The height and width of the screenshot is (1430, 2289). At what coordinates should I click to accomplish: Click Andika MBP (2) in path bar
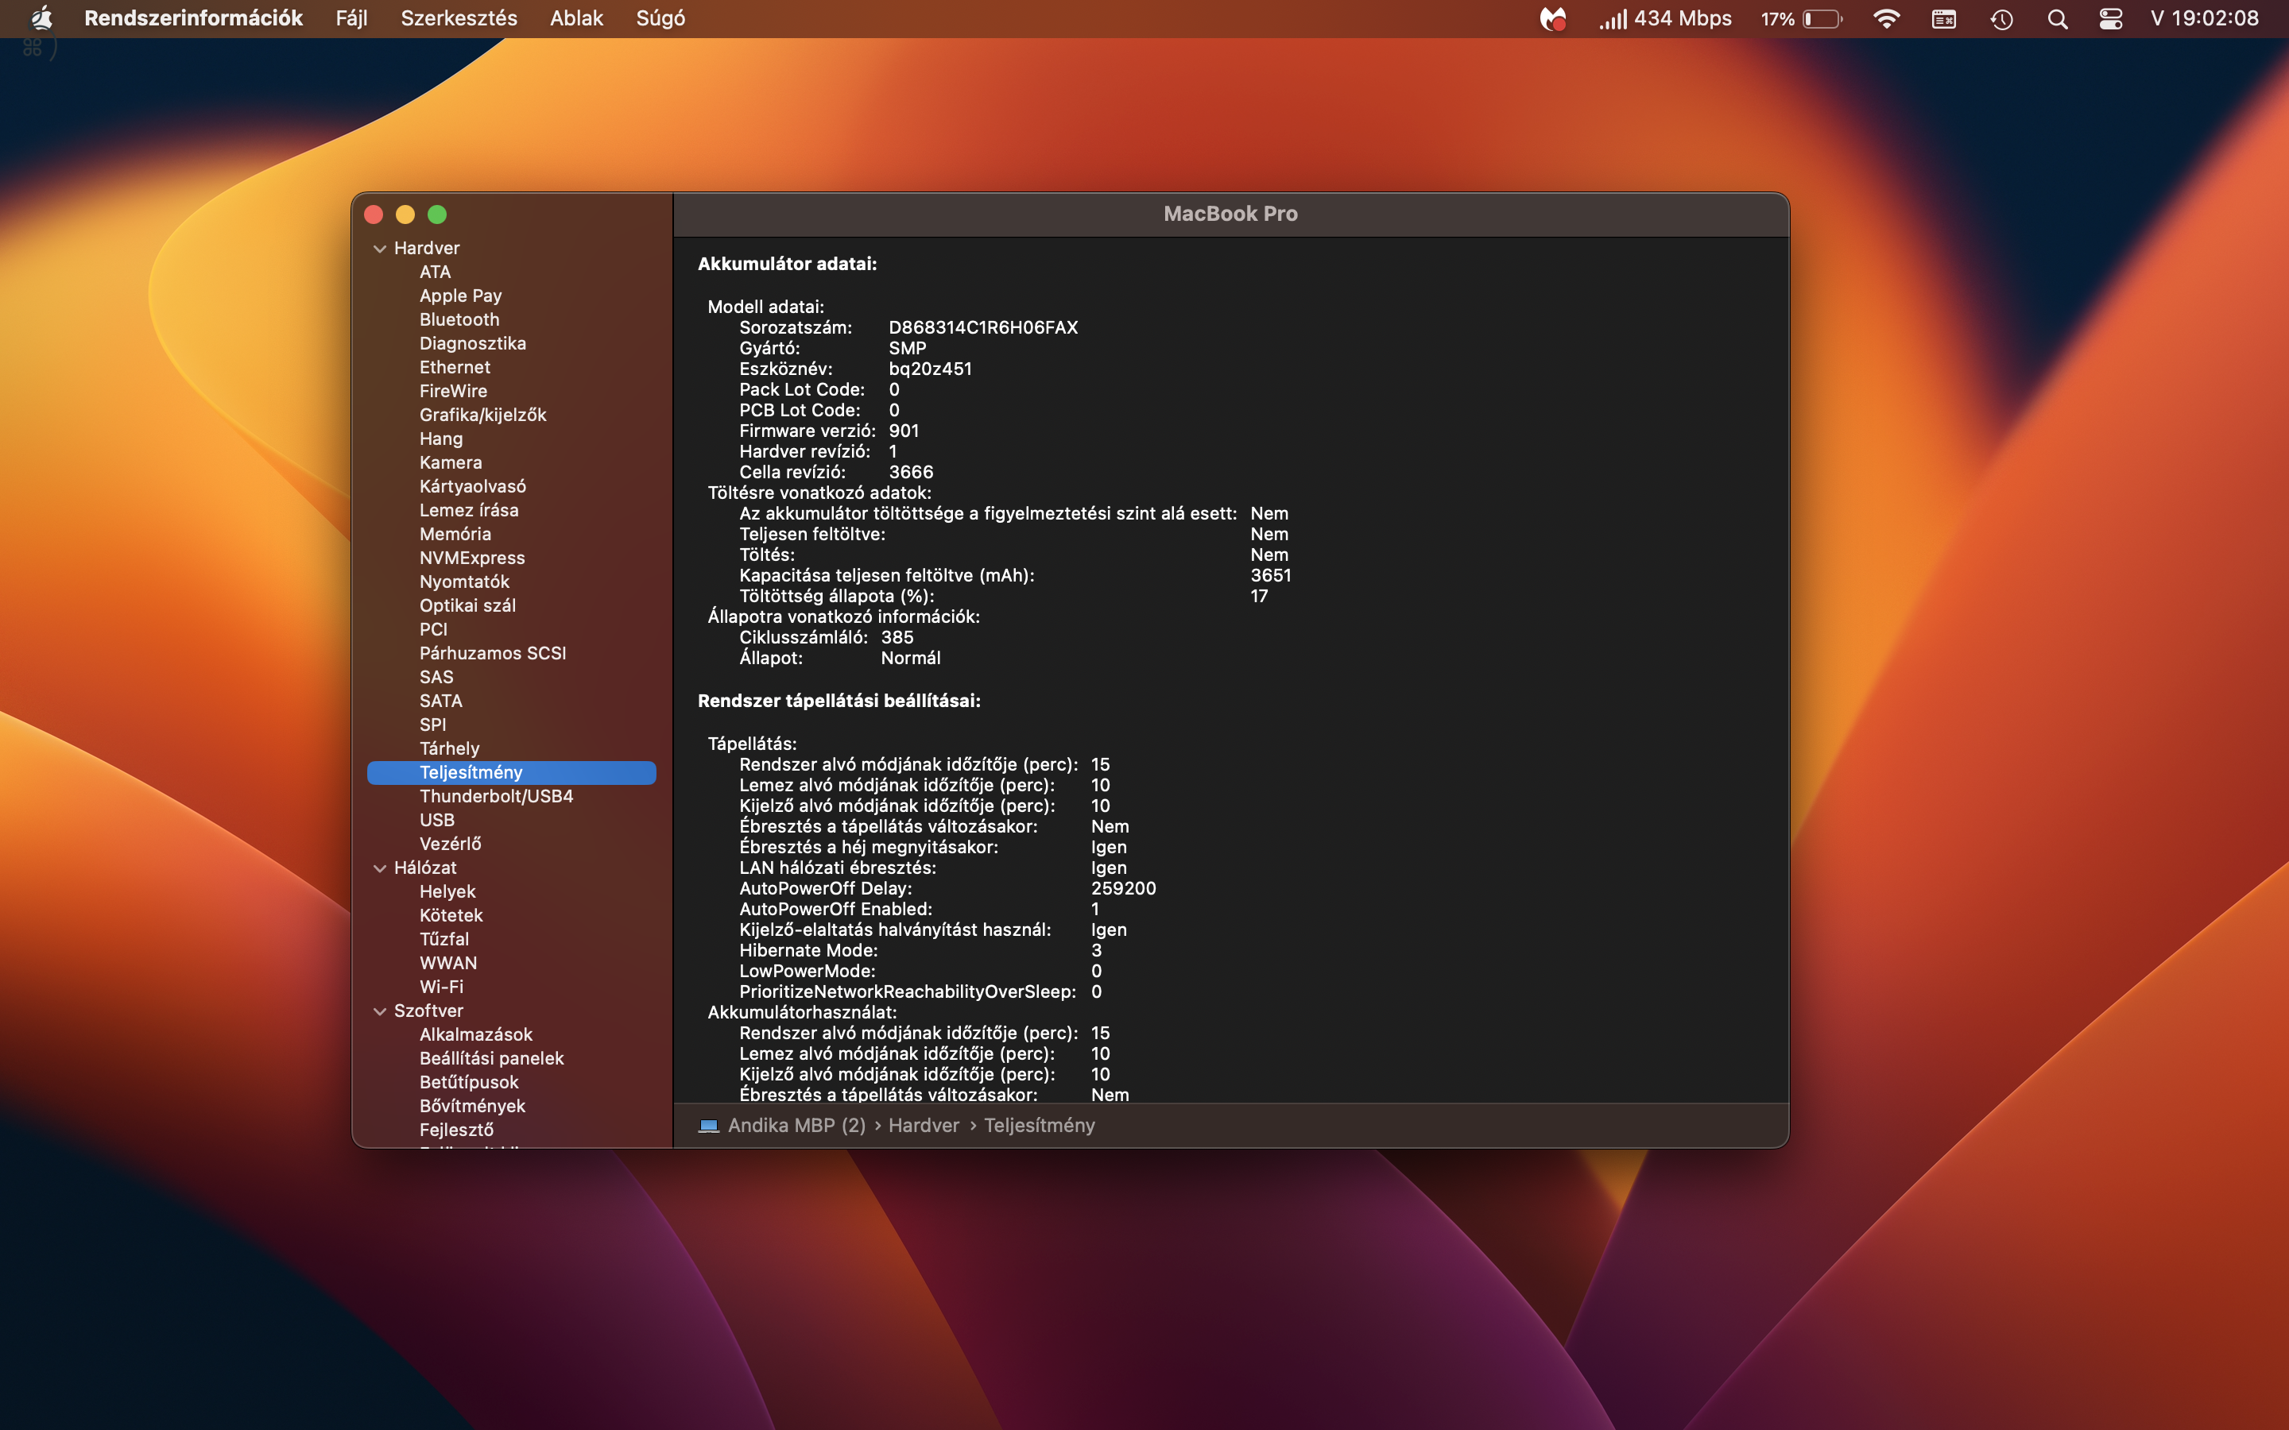[x=796, y=1126]
